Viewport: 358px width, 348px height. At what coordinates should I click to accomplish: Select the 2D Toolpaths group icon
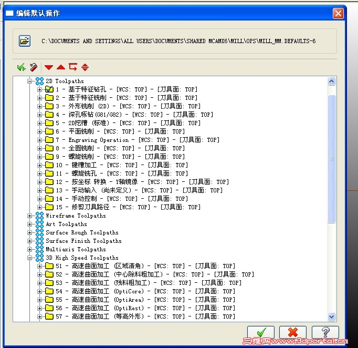(39, 81)
